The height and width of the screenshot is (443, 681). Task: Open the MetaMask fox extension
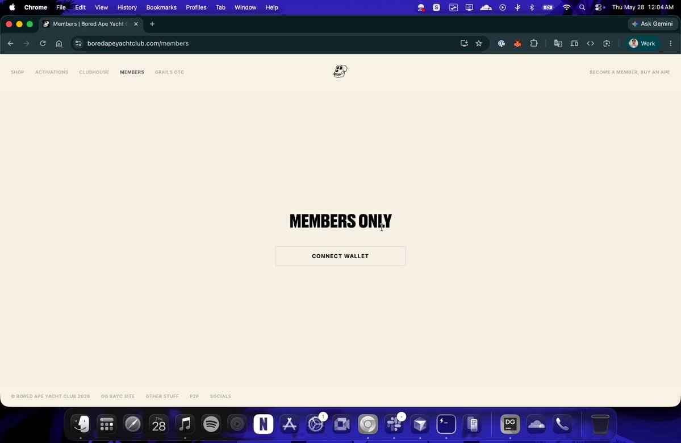click(x=517, y=43)
